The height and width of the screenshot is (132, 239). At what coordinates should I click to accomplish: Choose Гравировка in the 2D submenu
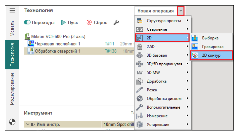point(212,47)
